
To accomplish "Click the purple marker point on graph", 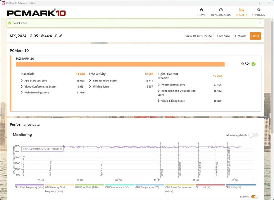I will click(64, 146).
